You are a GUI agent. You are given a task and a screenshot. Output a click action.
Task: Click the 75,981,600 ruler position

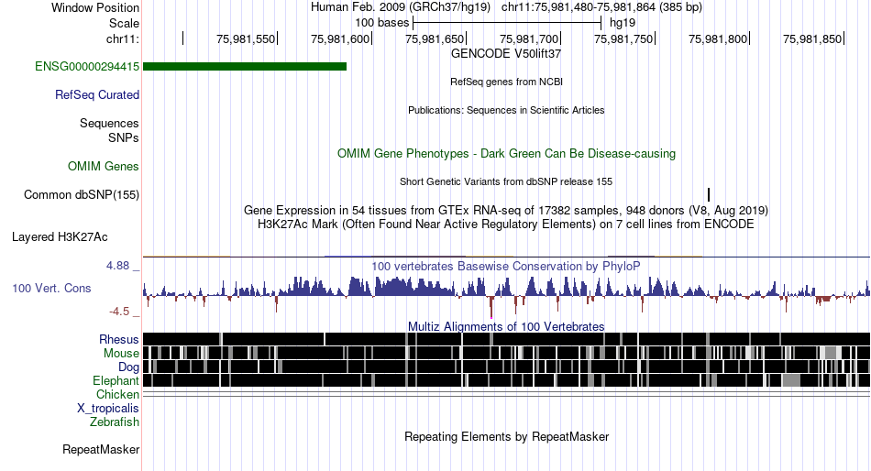pyautogui.click(x=341, y=38)
